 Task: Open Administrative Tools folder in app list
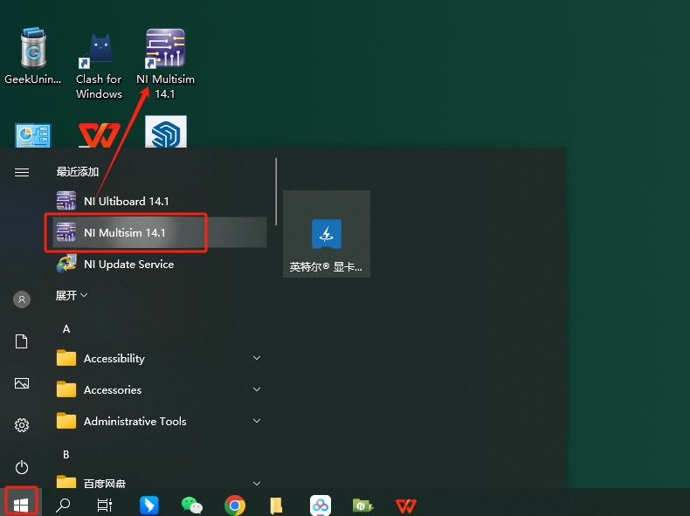tap(159, 421)
